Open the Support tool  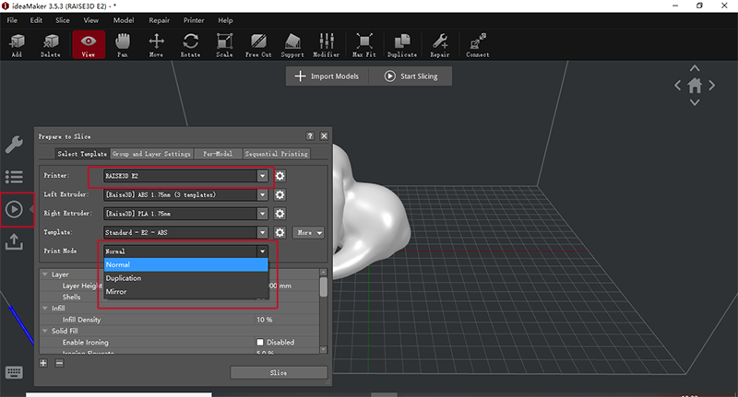pos(292,45)
